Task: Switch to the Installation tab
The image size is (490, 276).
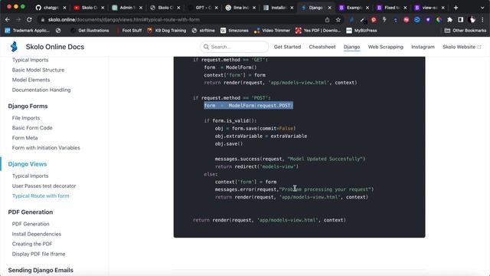Action: click(x=278, y=8)
